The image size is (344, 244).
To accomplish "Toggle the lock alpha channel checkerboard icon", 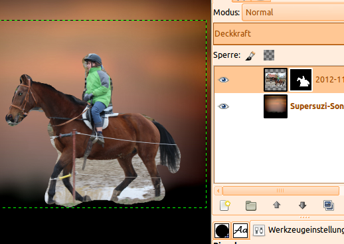I will pyautogui.click(x=269, y=55).
